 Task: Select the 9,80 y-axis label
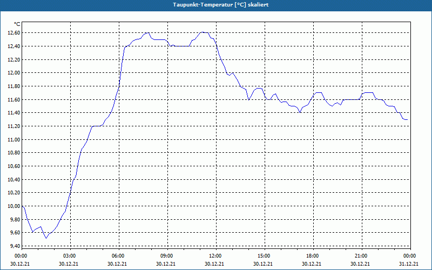(16, 220)
